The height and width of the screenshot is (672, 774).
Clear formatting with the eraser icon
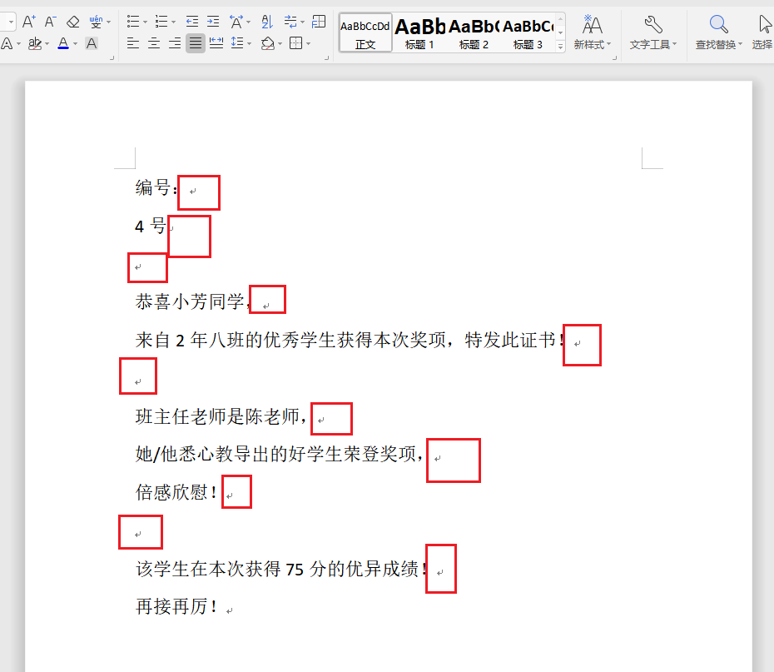(x=73, y=21)
